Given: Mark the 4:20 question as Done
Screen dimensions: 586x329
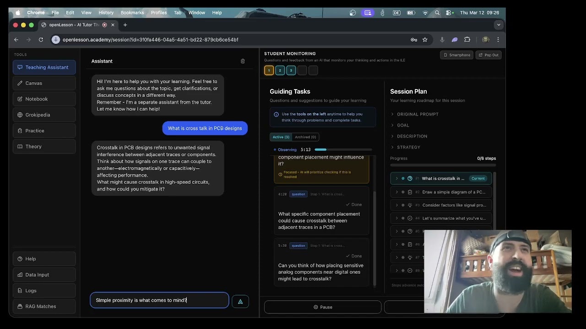Looking at the screenshot, I should pos(353,205).
